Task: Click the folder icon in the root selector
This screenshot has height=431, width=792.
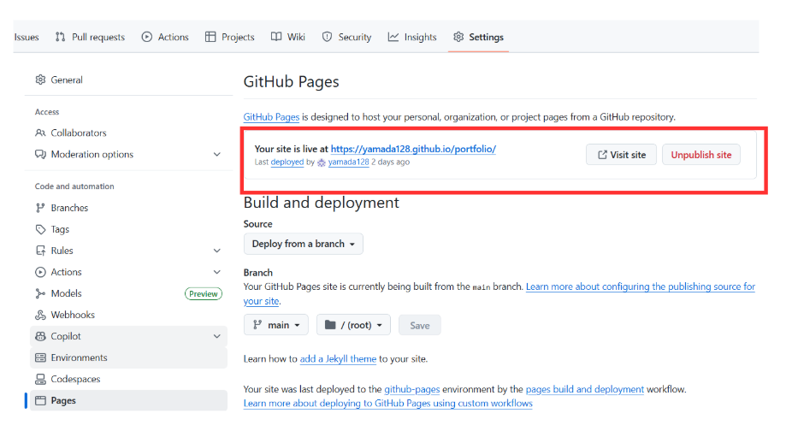Action: click(330, 325)
